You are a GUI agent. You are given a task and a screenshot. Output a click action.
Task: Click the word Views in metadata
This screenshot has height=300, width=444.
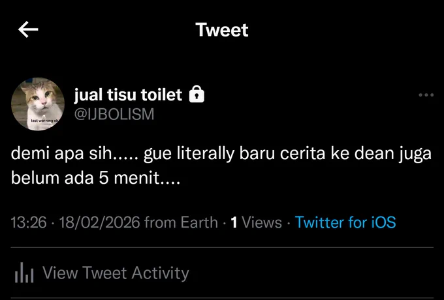click(x=262, y=222)
